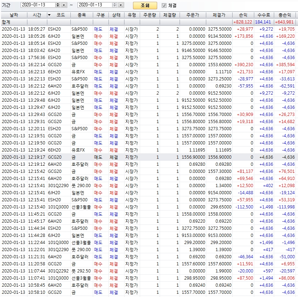
Task: Click price 9134.50000 in 6JH20 row
Action: coord(220,36)
